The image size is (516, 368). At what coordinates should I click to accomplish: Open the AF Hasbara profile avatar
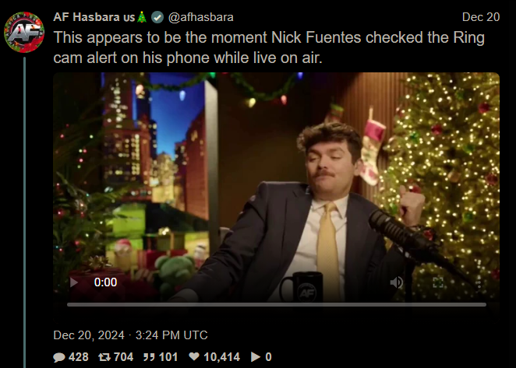[x=24, y=32]
